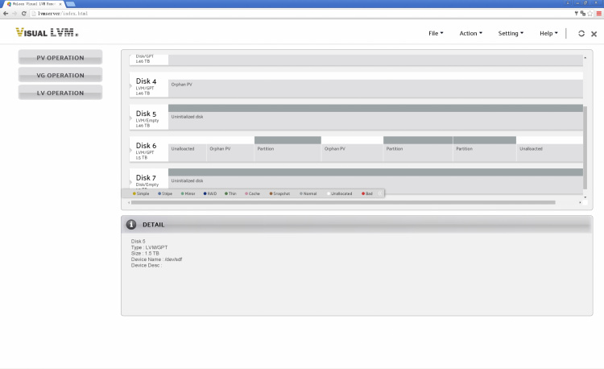Expand the Setting dropdown
The image size is (604, 369).
pyautogui.click(x=511, y=33)
